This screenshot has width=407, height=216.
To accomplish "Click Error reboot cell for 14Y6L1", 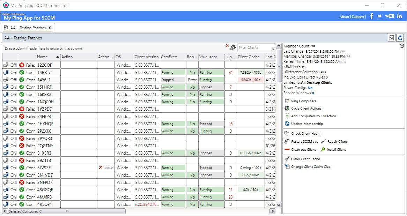I will 192,80.
